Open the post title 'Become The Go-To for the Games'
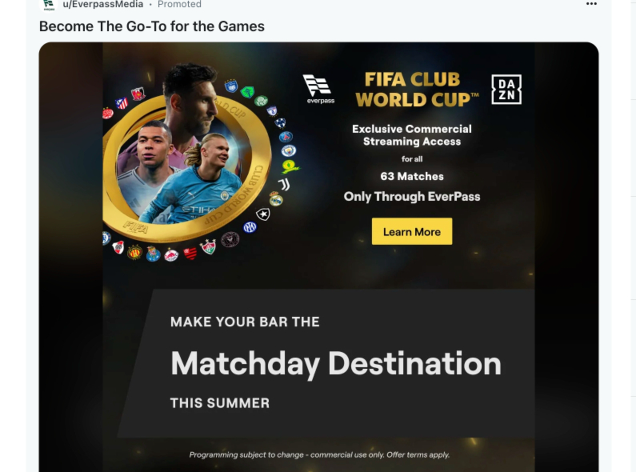The width and height of the screenshot is (636, 472). pos(152,26)
